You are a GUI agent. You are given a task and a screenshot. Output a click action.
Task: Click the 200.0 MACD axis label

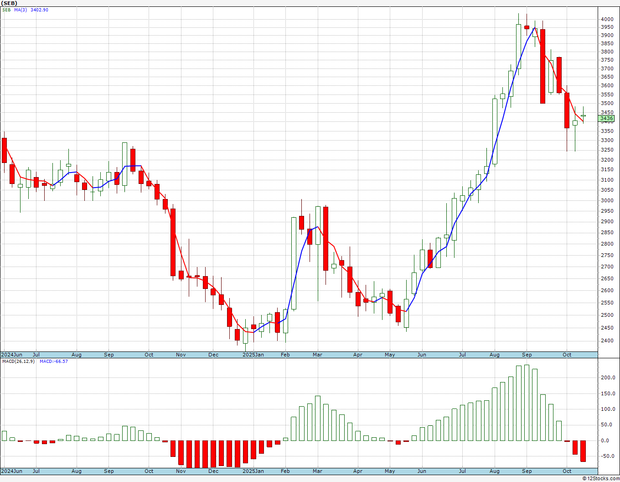pos(607,378)
